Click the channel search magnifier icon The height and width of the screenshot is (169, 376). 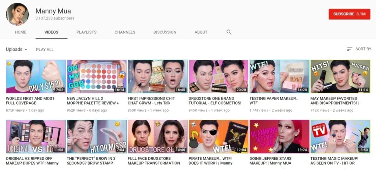coord(229,32)
